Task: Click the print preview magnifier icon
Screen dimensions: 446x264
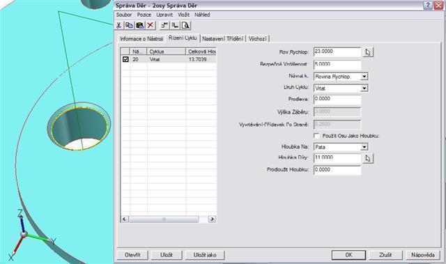Action: click(185, 26)
